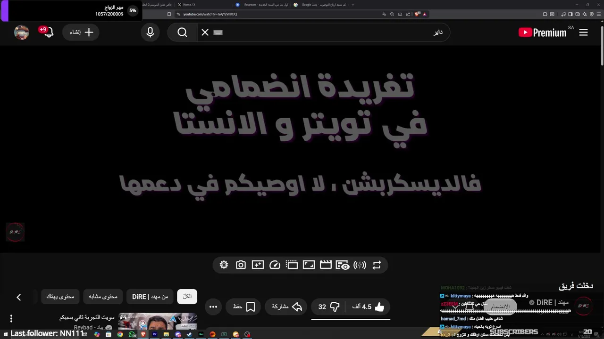
Task: Select the من مهند | DiRE chip
Action: tap(150, 297)
